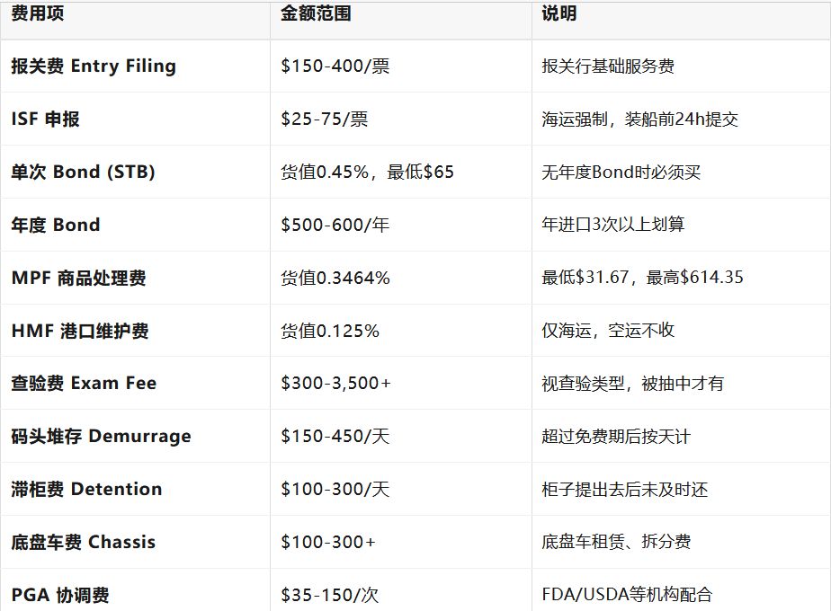
Task: Select the 码头堆存 Demurrage row label
Action: (101, 437)
